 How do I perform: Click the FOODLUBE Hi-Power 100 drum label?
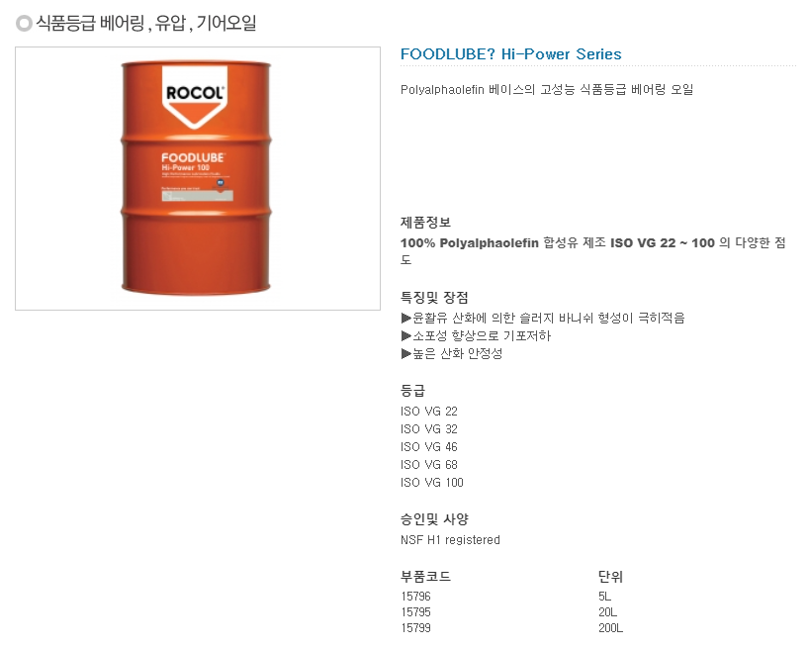(197, 175)
